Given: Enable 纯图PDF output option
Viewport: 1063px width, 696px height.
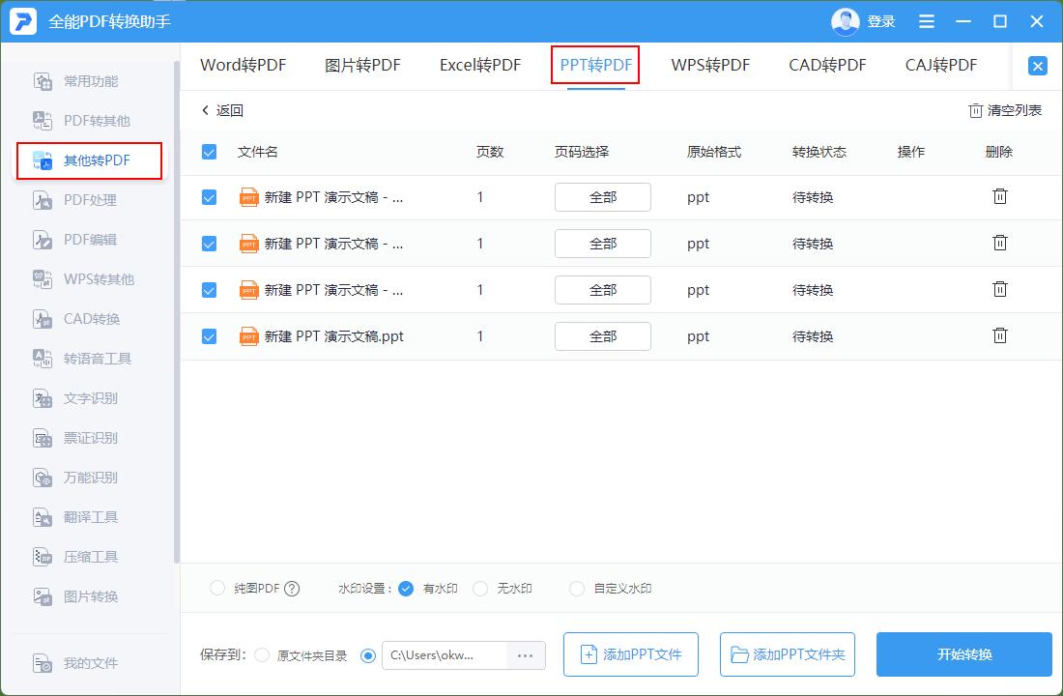Looking at the screenshot, I should [x=216, y=588].
